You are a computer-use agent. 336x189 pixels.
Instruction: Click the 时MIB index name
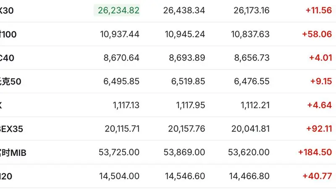[13, 153]
